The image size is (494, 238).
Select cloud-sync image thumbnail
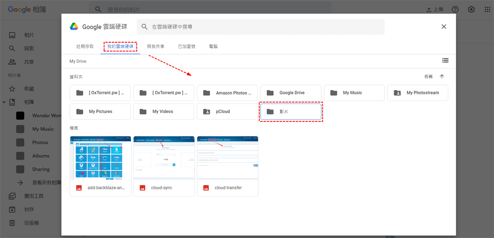(x=164, y=158)
